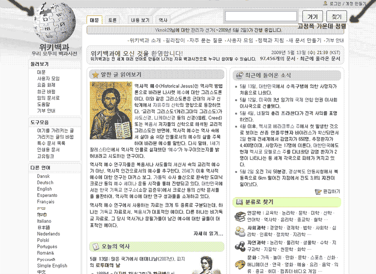The height and width of the screenshot is (274, 376).
Task: Click the 로그인 / 계정 만들기 link
Action: pyautogui.click(x=348, y=4)
